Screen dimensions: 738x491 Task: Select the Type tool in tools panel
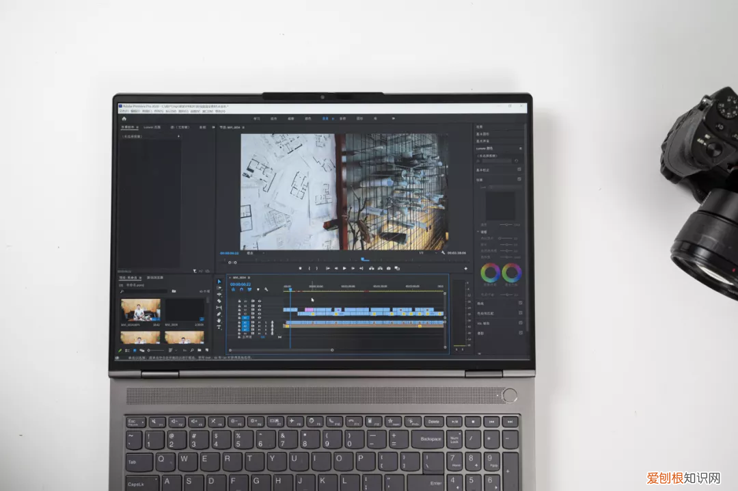219,327
